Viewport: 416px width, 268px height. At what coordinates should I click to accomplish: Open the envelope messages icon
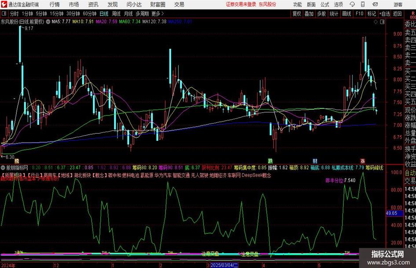pos(375,4)
